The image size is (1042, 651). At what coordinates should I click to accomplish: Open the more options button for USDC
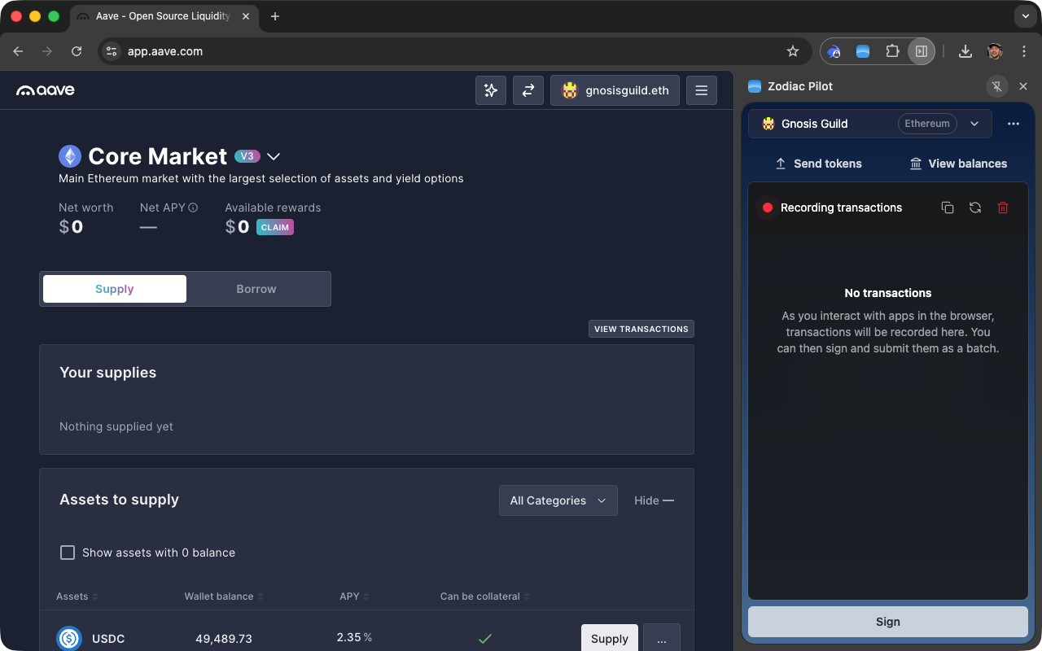662,639
